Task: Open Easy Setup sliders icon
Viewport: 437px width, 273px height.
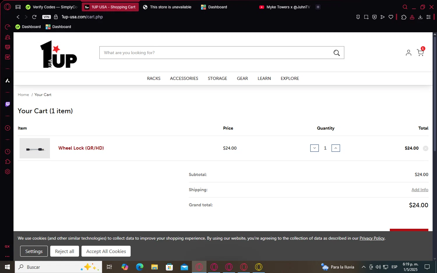Action: (x=429, y=17)
